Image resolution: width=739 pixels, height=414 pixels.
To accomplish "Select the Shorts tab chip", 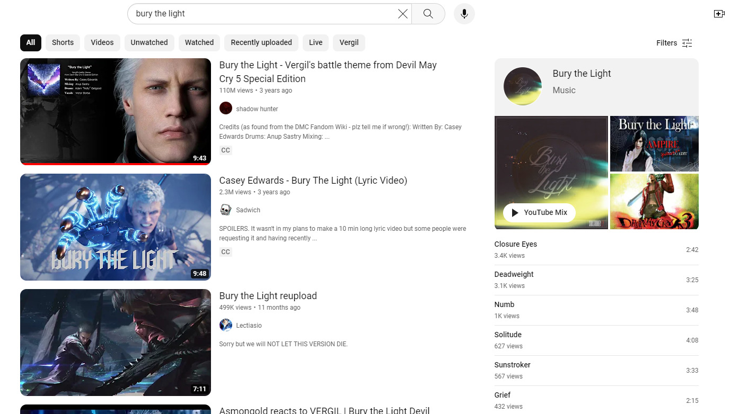I will coord(63,43).
